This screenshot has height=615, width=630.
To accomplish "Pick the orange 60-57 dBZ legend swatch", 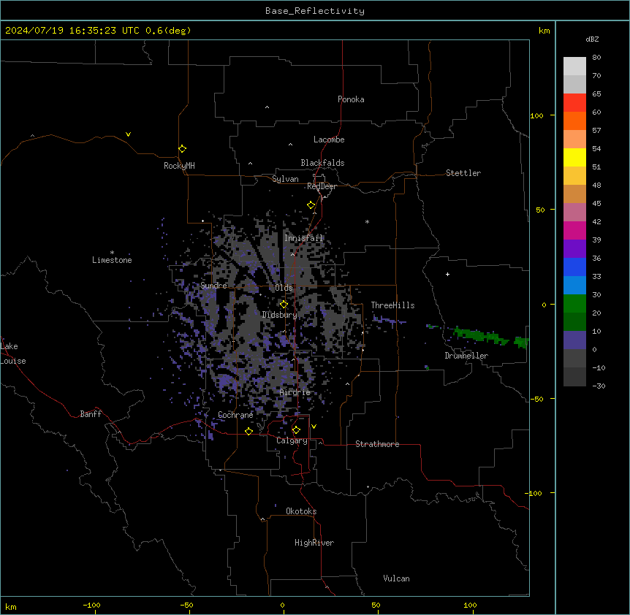I will pos(574,121).
